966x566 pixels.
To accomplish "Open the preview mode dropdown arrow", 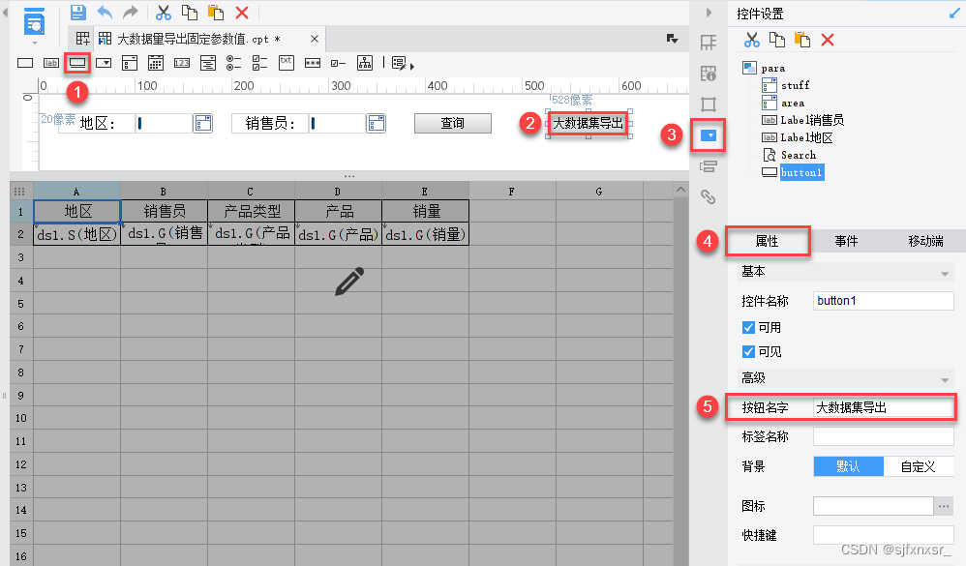I will coord(35,44).
